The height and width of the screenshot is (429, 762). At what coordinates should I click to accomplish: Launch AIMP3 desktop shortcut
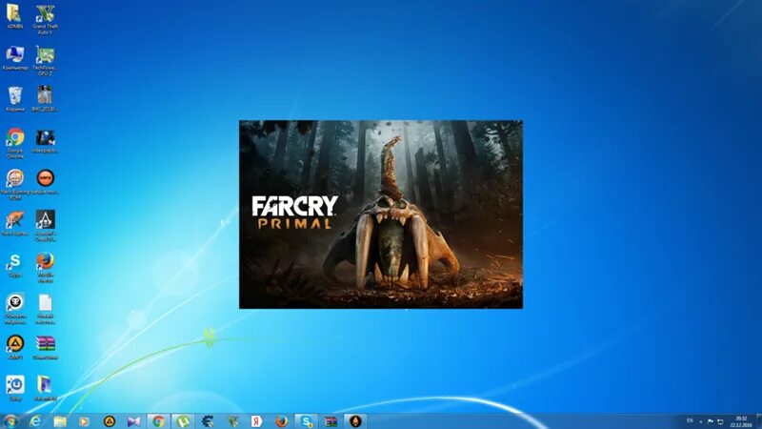point(15,347)
